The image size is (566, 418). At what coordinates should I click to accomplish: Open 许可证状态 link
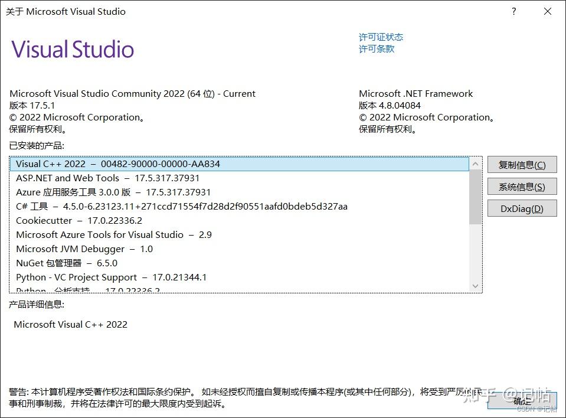(x=381, y=37)
